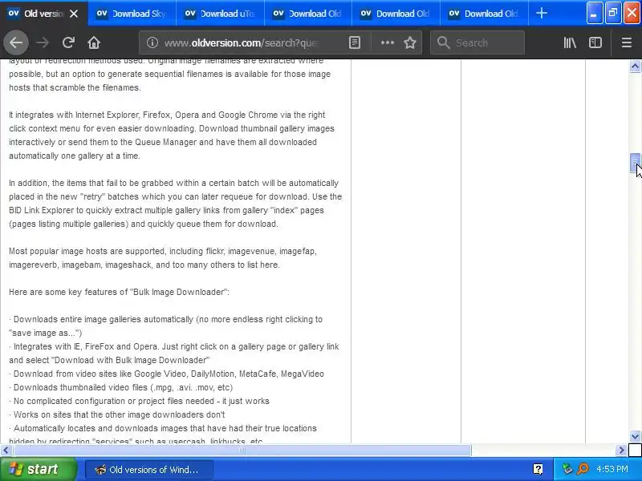Image resolution: width=642 pixels, height=481 pixels.
Task: Switch to third Download Old tab
Action: [308, 14]
